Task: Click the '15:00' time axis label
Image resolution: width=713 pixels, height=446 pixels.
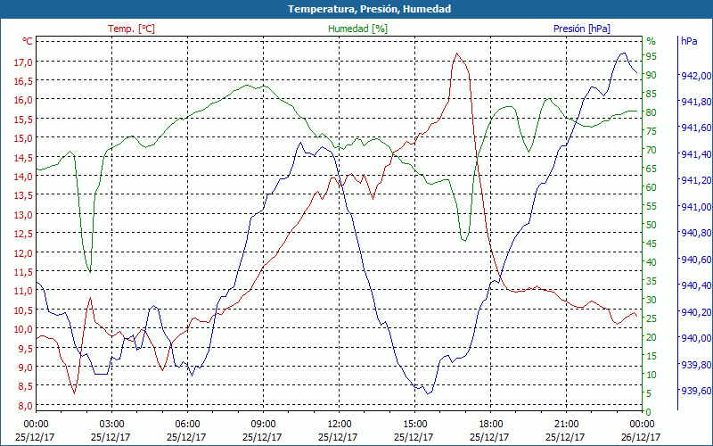Action: tap(414, 425)
